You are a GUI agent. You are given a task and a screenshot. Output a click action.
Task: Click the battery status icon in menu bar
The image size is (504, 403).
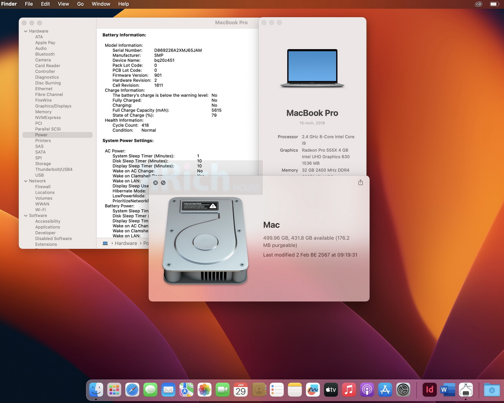coord(494,4)
